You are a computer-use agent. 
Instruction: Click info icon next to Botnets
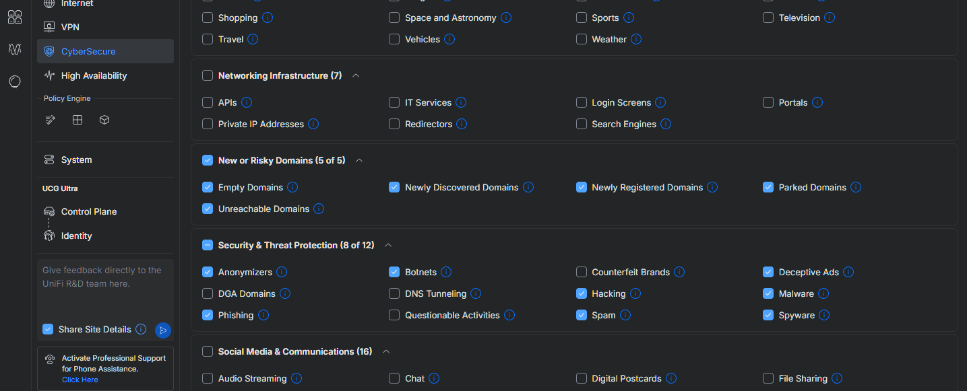(446, 273)
